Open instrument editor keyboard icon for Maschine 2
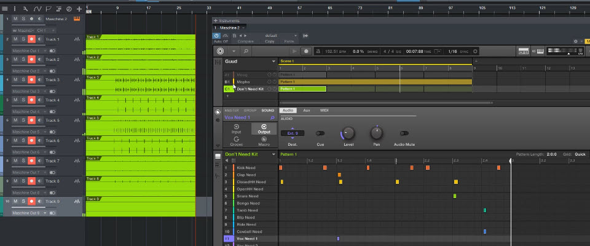The height and width of the screenshot is (246, 590). (x=77, y=19)
